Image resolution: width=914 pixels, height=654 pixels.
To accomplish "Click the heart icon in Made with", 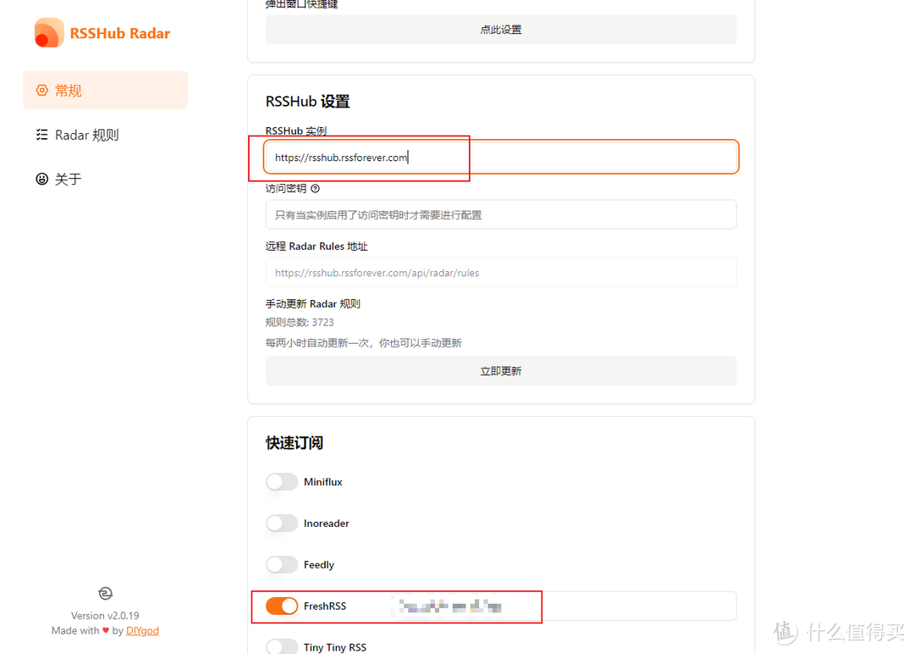I will coord(106,630).
